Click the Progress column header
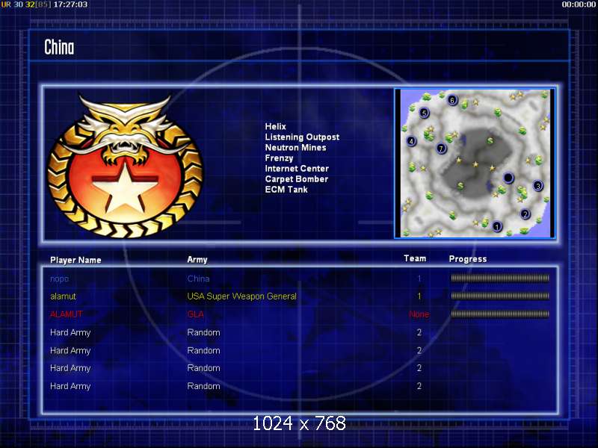598x448 pixels. (468, 259)
